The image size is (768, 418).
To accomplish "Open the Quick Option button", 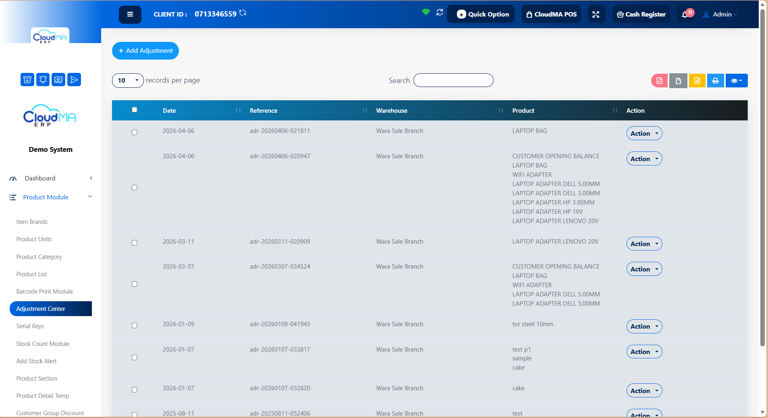I will click(481, 14).
